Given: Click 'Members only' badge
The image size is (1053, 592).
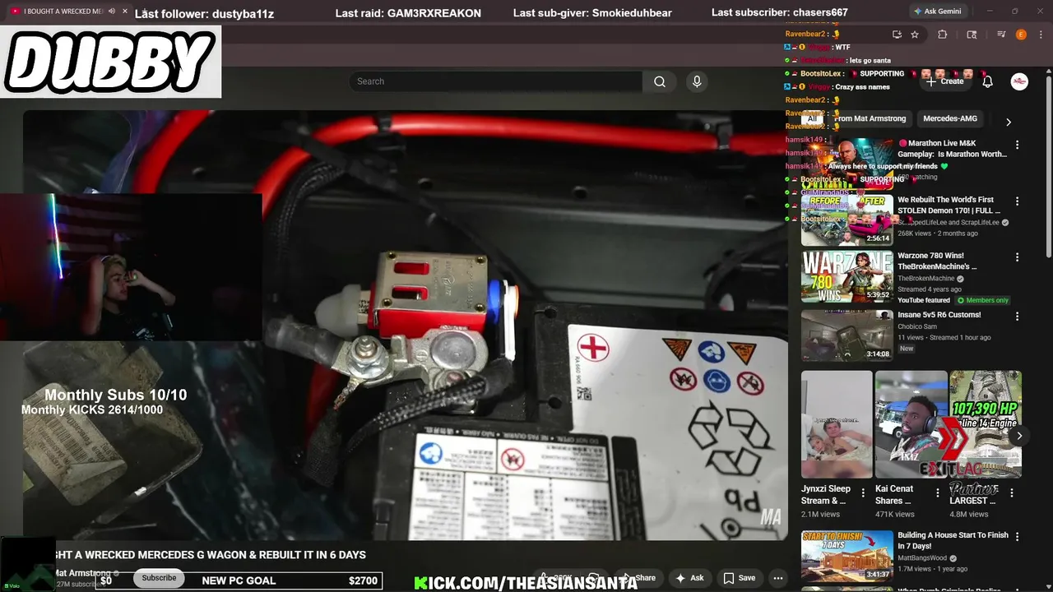Looking at the screenshot, I should coord(982,300).
